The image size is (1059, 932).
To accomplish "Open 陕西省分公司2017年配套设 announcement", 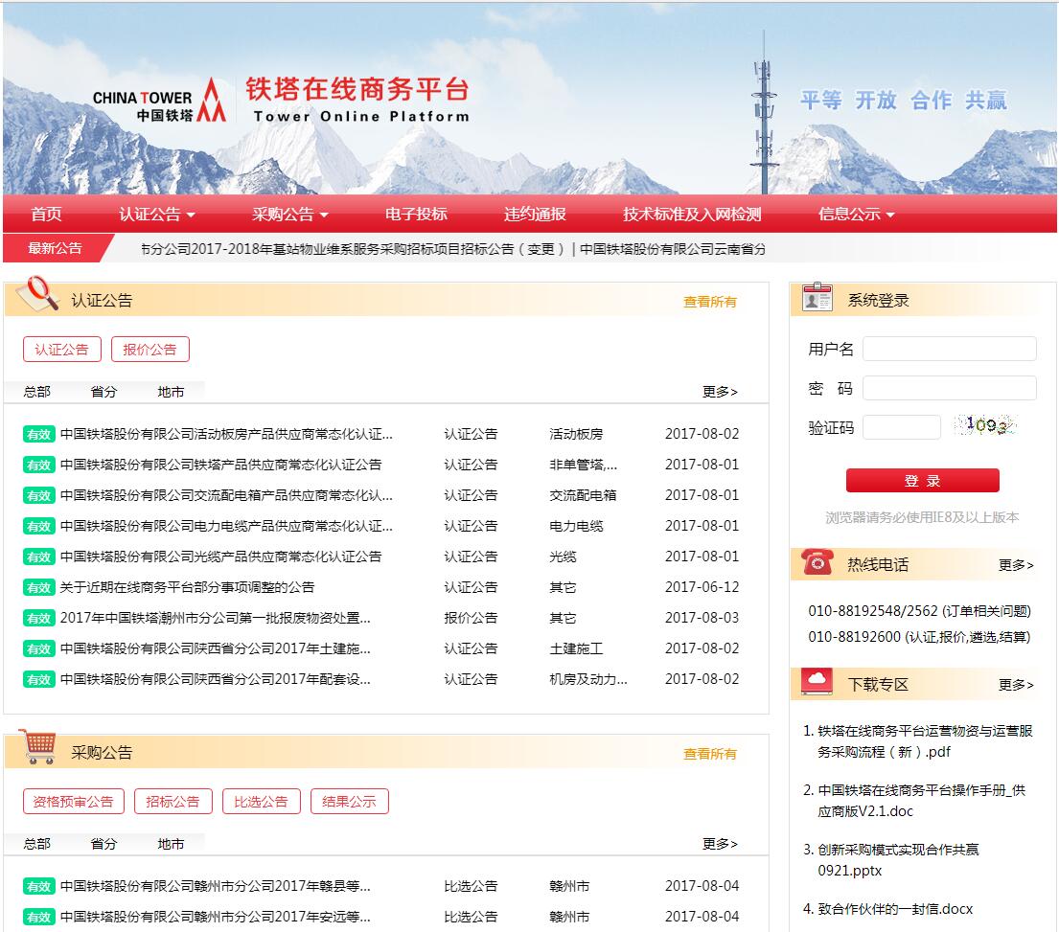I will click(215, 679).
